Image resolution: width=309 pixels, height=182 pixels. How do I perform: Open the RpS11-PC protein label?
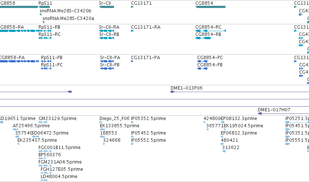coord(52,65)
